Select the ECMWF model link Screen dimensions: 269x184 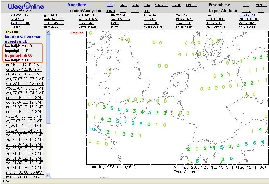click(191, 5)
